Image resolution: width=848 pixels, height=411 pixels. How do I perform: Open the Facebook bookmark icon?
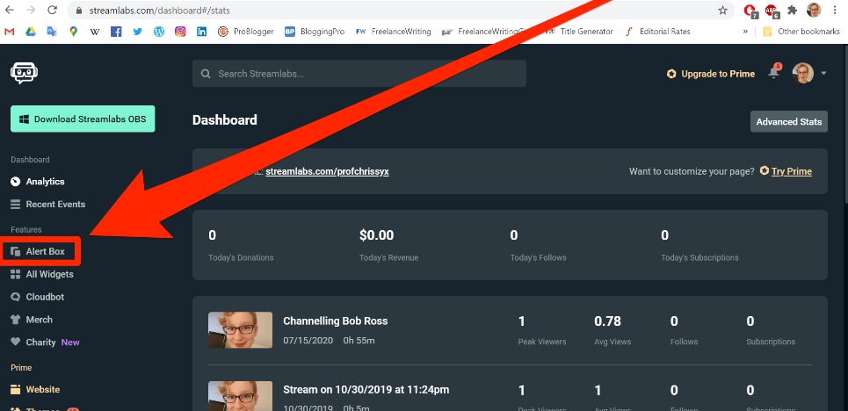click(116, 32)
